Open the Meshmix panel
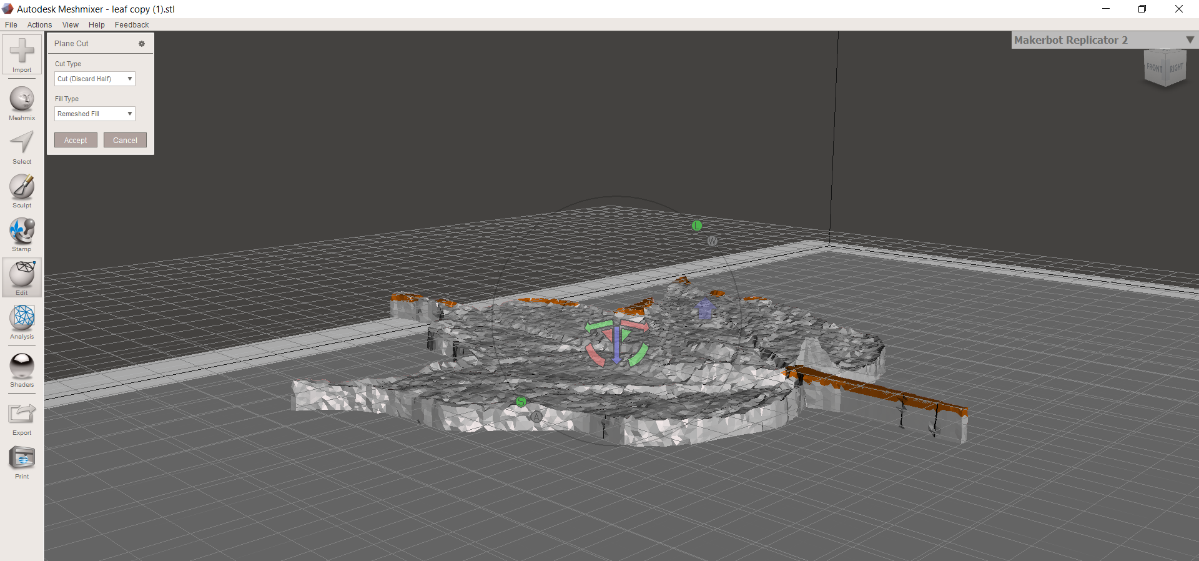The height and width of the screenshot is (561, 1199). [x=22, y=103]
